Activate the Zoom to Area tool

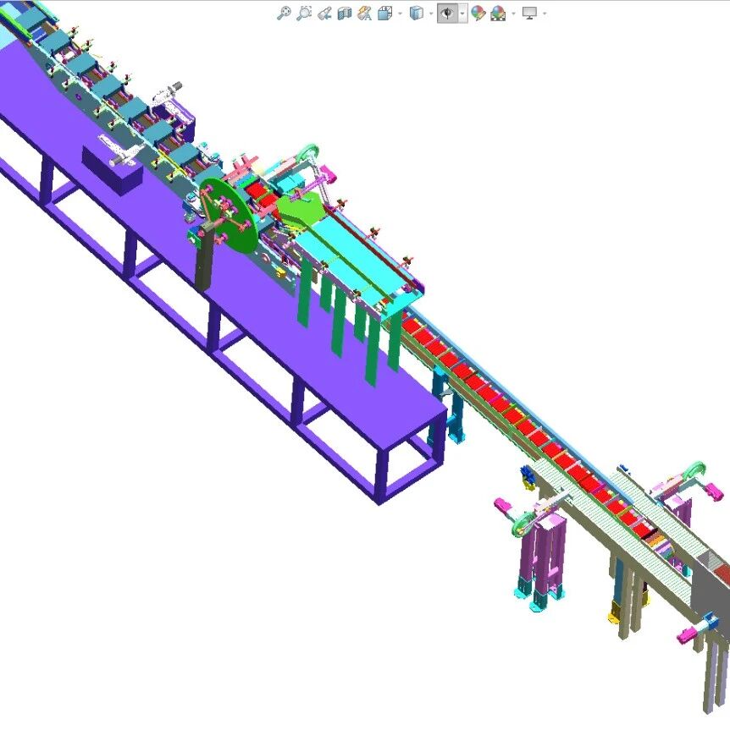[x=304, y=13]
